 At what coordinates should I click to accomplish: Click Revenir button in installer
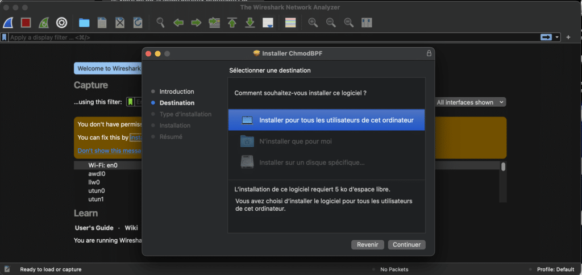pos(368,244)
